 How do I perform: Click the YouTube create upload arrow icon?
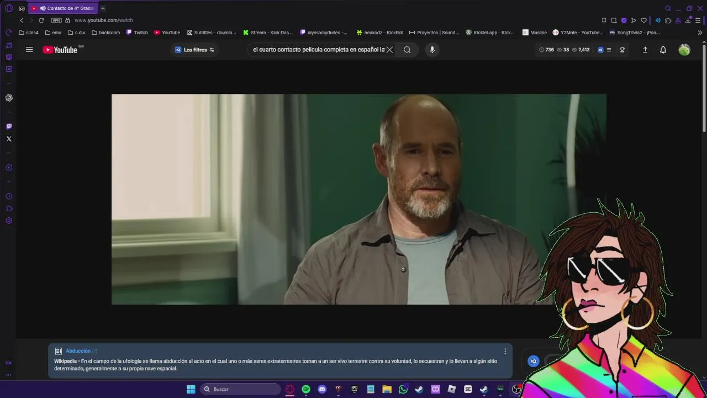(x=645, y=50)
